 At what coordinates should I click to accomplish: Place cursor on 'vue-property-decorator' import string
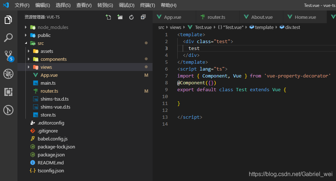[297, 76]
